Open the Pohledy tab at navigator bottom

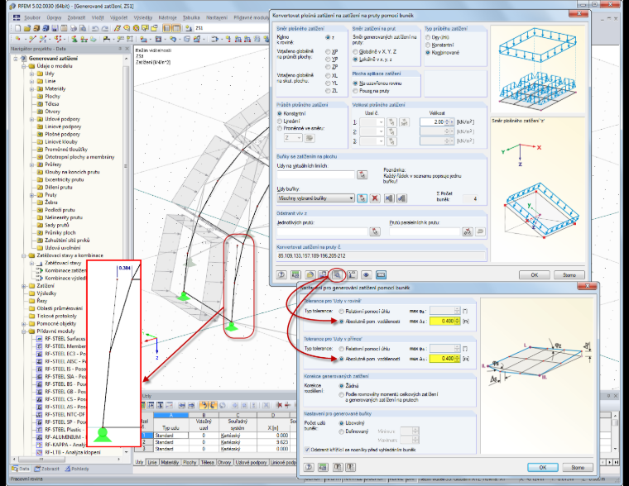tap(77, 469)
